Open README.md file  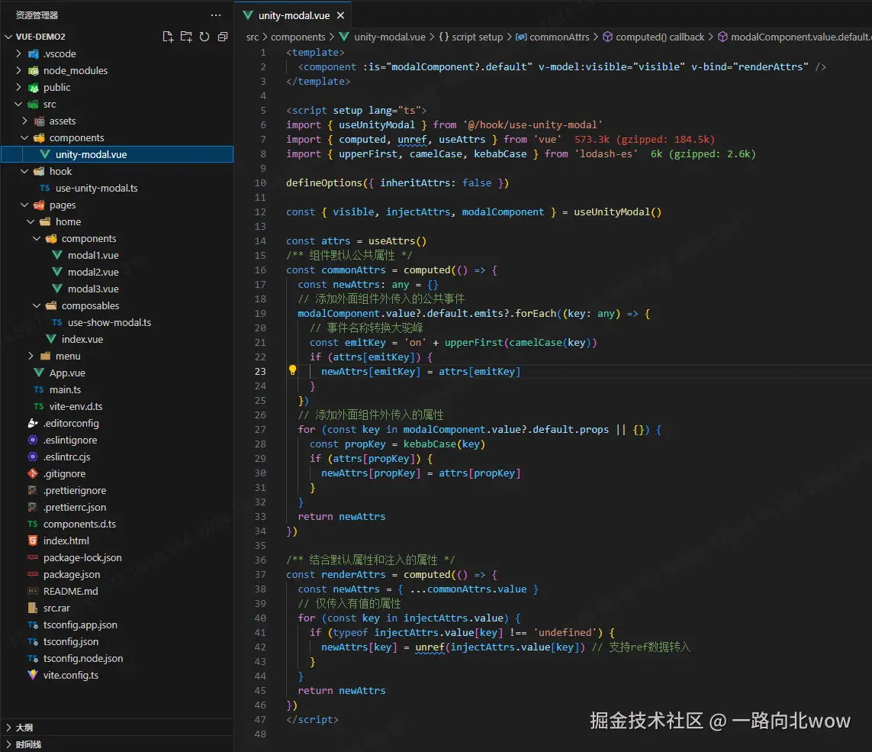117,591
